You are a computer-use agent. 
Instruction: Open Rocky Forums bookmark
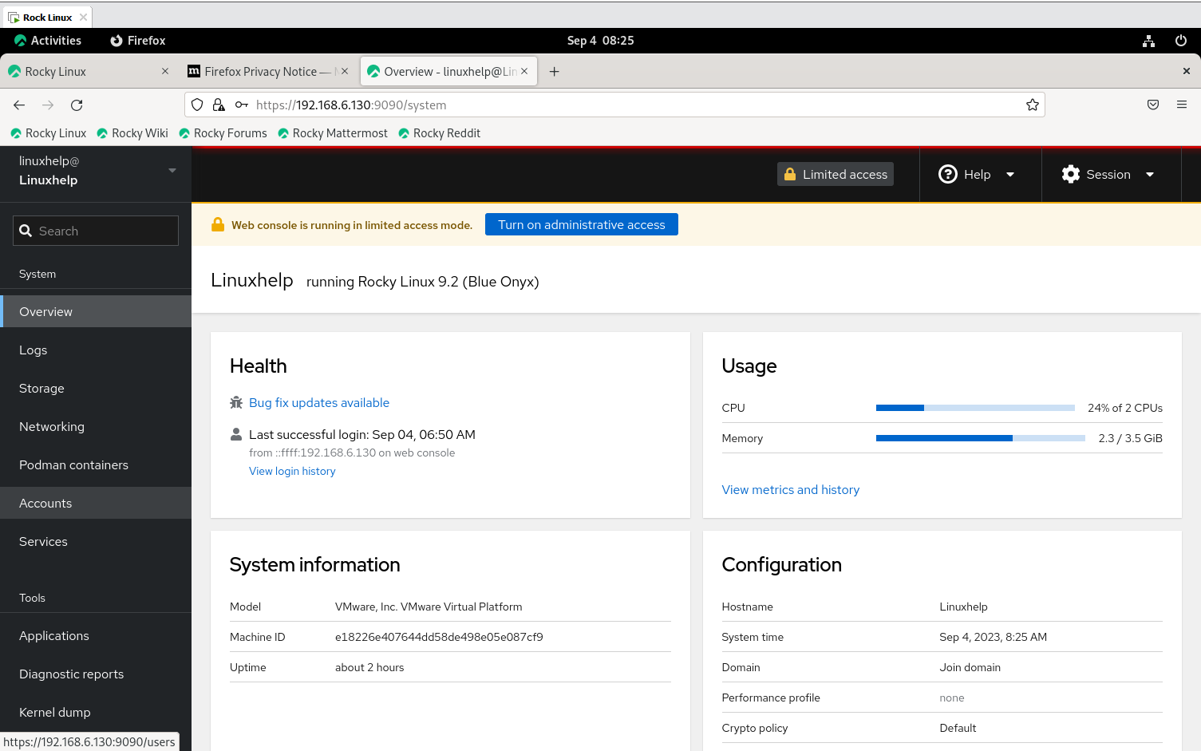pos(223,133)
